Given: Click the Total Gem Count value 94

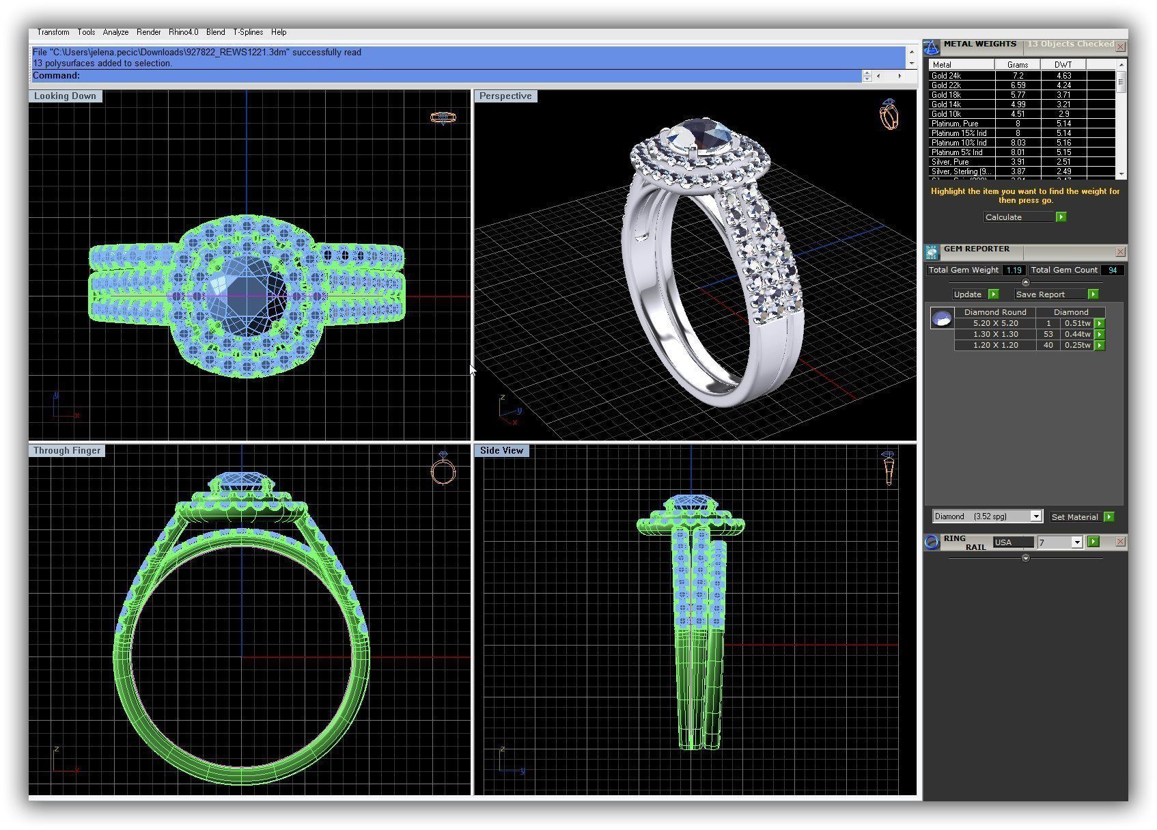Looking at the screenshot, I should [1113, 270].
